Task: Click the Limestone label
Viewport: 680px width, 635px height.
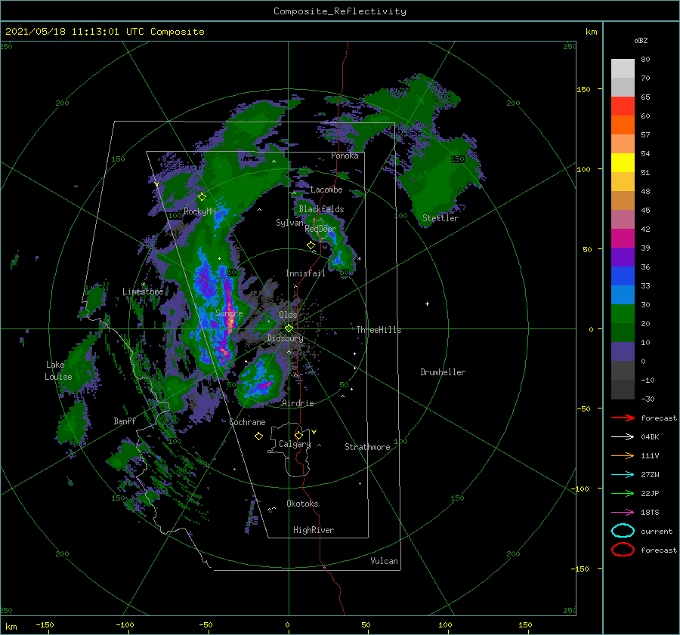Action: [143, 291]
